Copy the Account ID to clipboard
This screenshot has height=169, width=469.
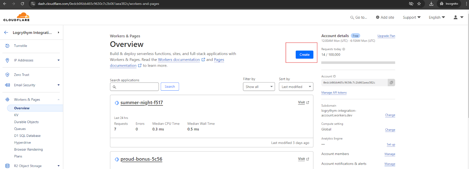coord(391,83)
